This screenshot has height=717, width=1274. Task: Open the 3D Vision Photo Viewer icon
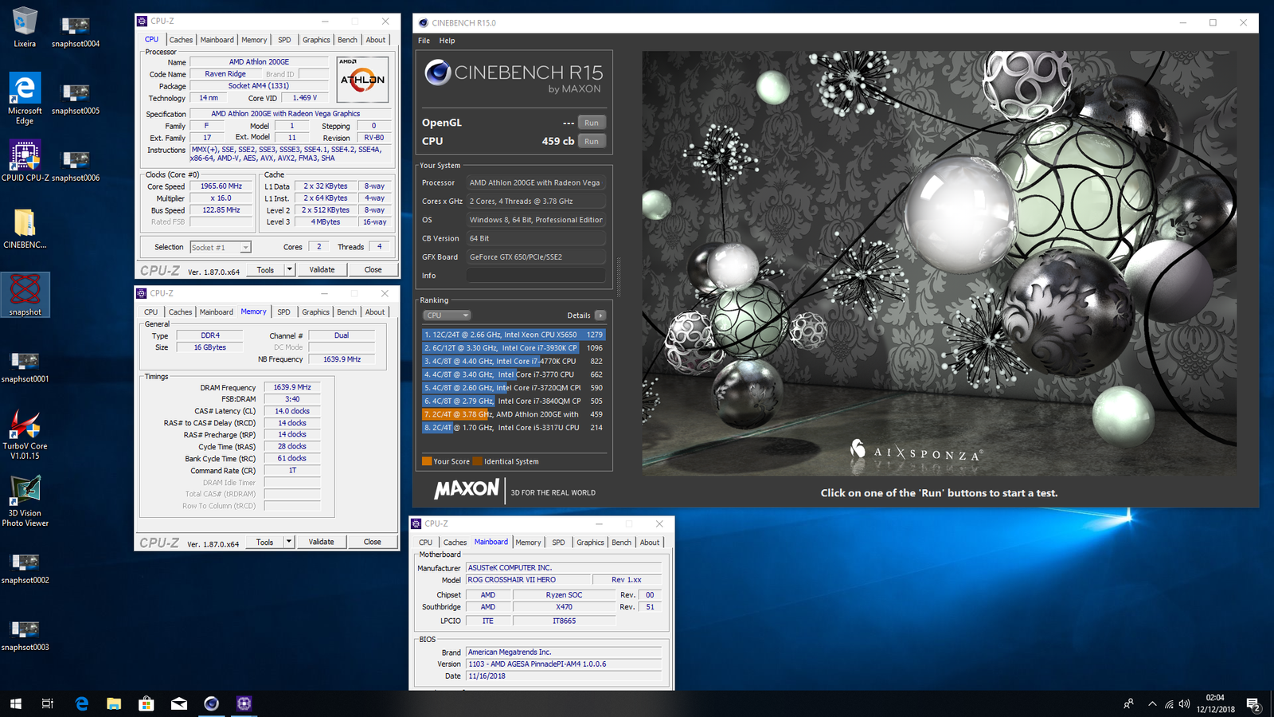click(x=25, y=492)
